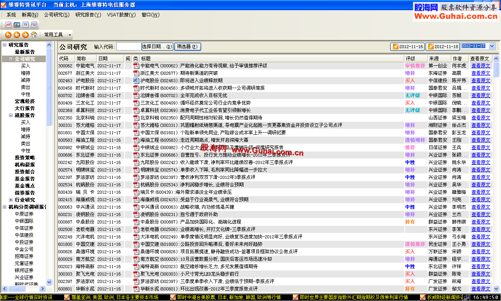Go forward with the orange right arrow
501x301 pixels.
coord(25,34)
